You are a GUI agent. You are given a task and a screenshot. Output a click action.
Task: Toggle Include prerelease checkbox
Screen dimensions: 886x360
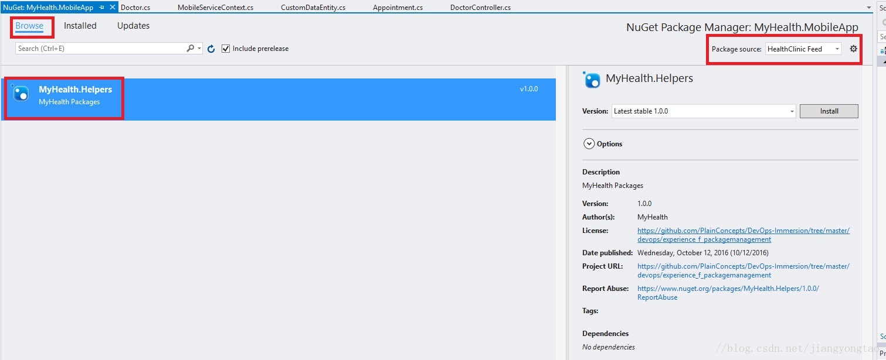(226, 49)
